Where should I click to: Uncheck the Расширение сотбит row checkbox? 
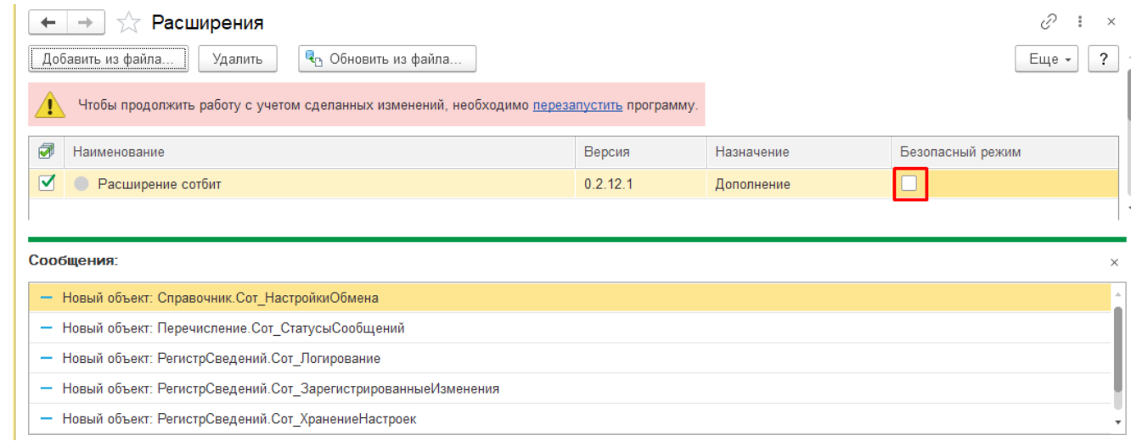coord(47,182)
